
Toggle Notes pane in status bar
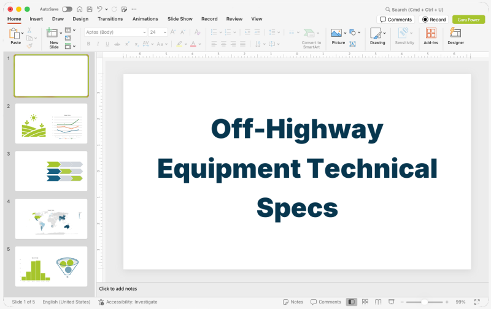tap(293, 302)
